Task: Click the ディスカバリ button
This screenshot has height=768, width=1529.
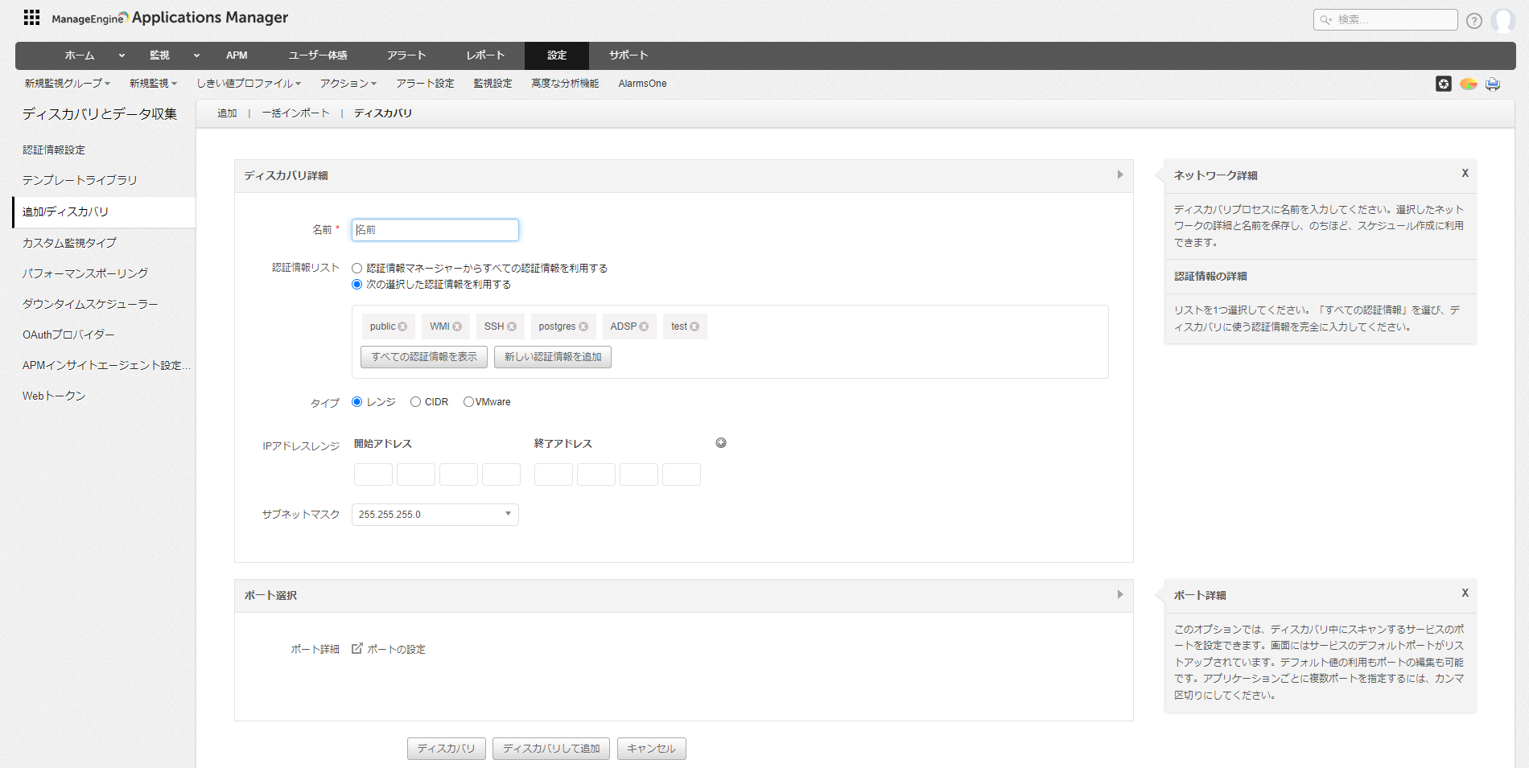Action: (446, 749)
